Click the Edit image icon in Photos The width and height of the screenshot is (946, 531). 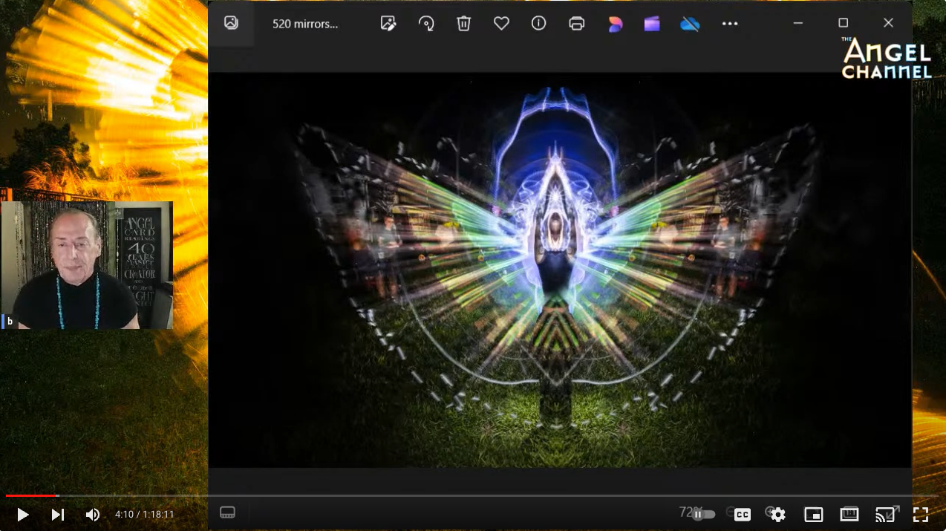click(388, 24)
